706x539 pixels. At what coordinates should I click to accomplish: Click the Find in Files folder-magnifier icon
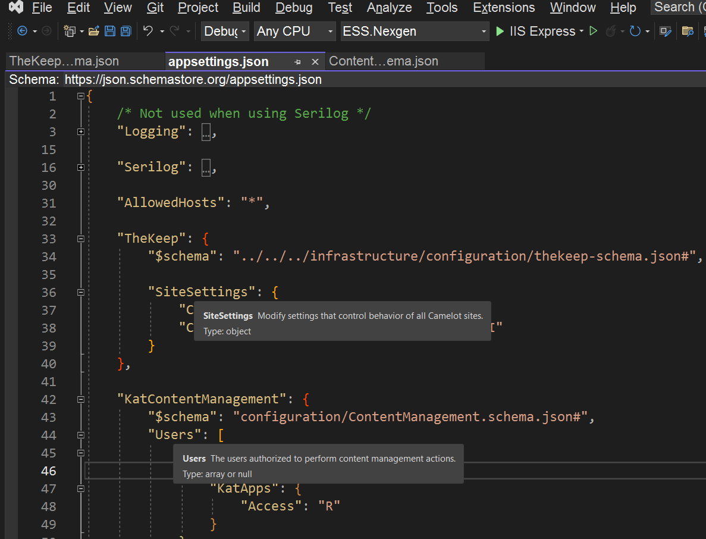(x=688, y=31)
